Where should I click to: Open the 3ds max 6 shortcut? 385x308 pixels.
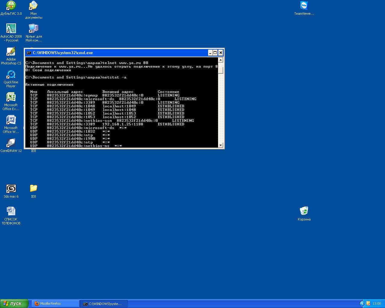tap(11, 189)
